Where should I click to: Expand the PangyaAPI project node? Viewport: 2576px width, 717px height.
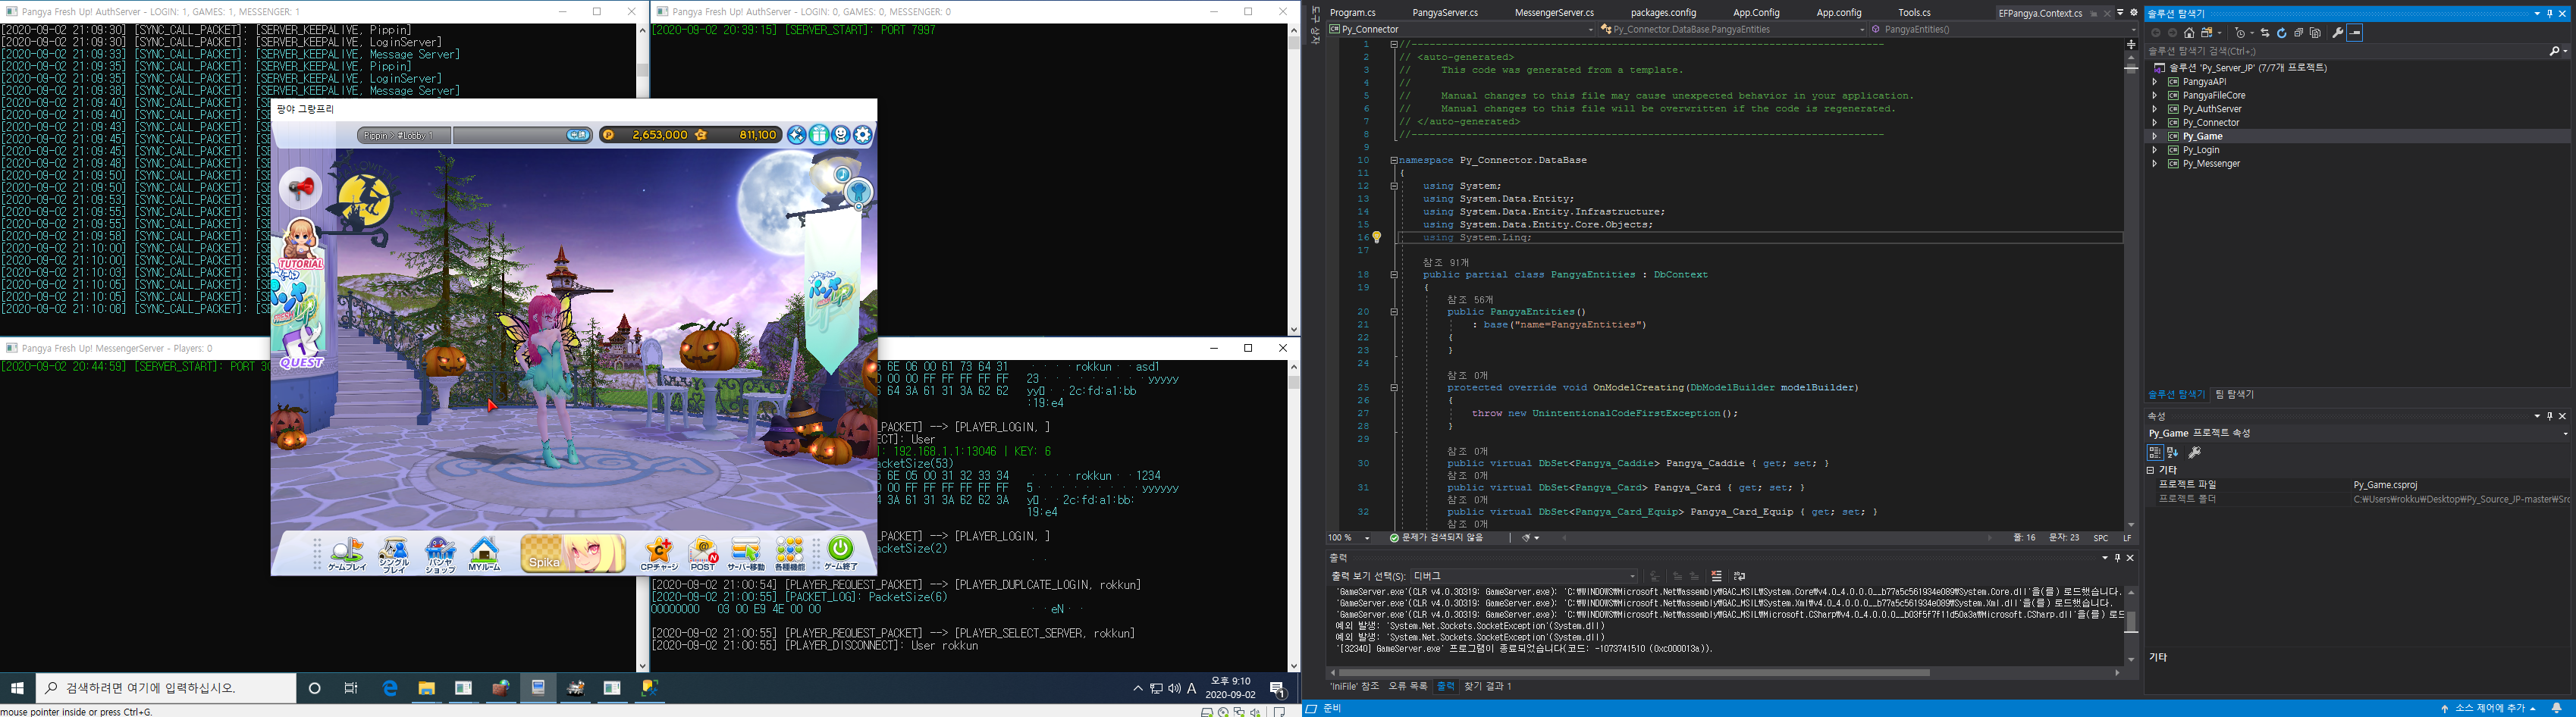[x=2154, y=82]
